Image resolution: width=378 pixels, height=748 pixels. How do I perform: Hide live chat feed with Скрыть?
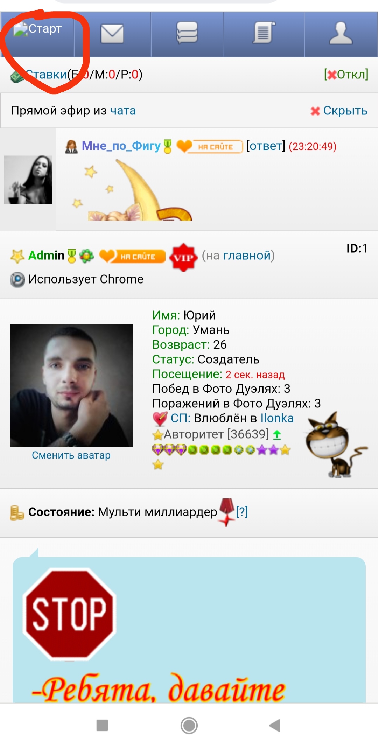[x=339, y=111]
